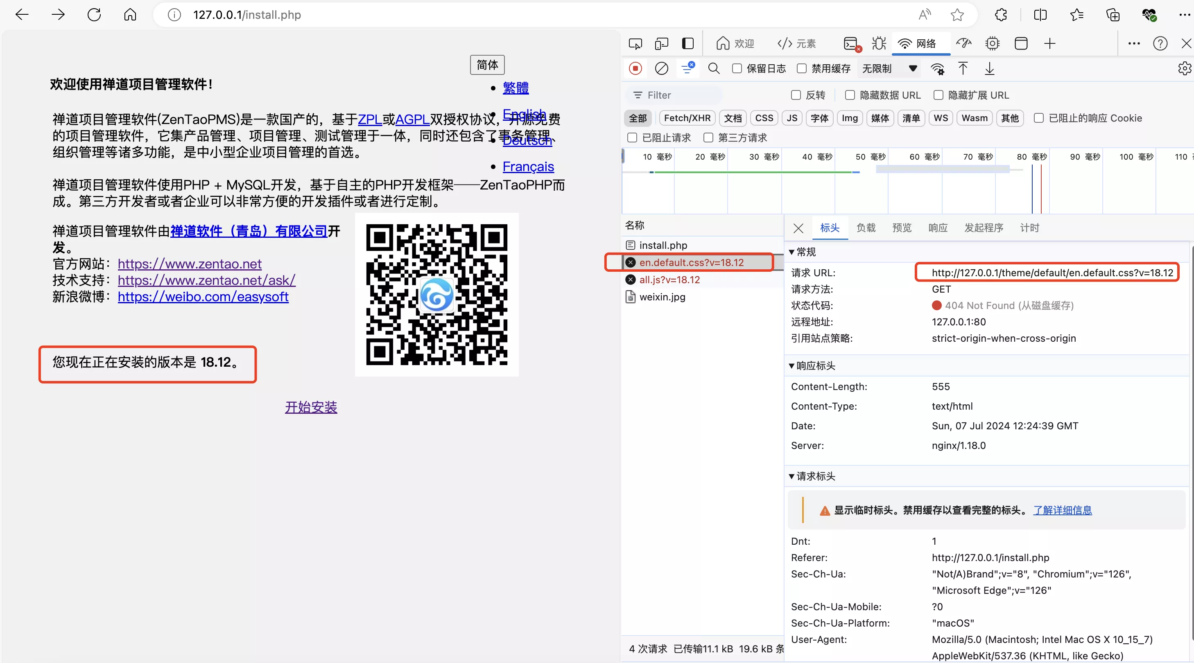Viewport: 1194px width, 663px height.
Task: Open the network search magnifier icon
Action: coord(714,69)
